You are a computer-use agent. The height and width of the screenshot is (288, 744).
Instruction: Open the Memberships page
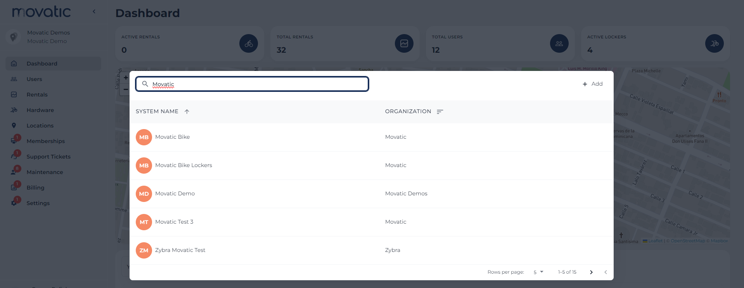[x=45, y=141]
